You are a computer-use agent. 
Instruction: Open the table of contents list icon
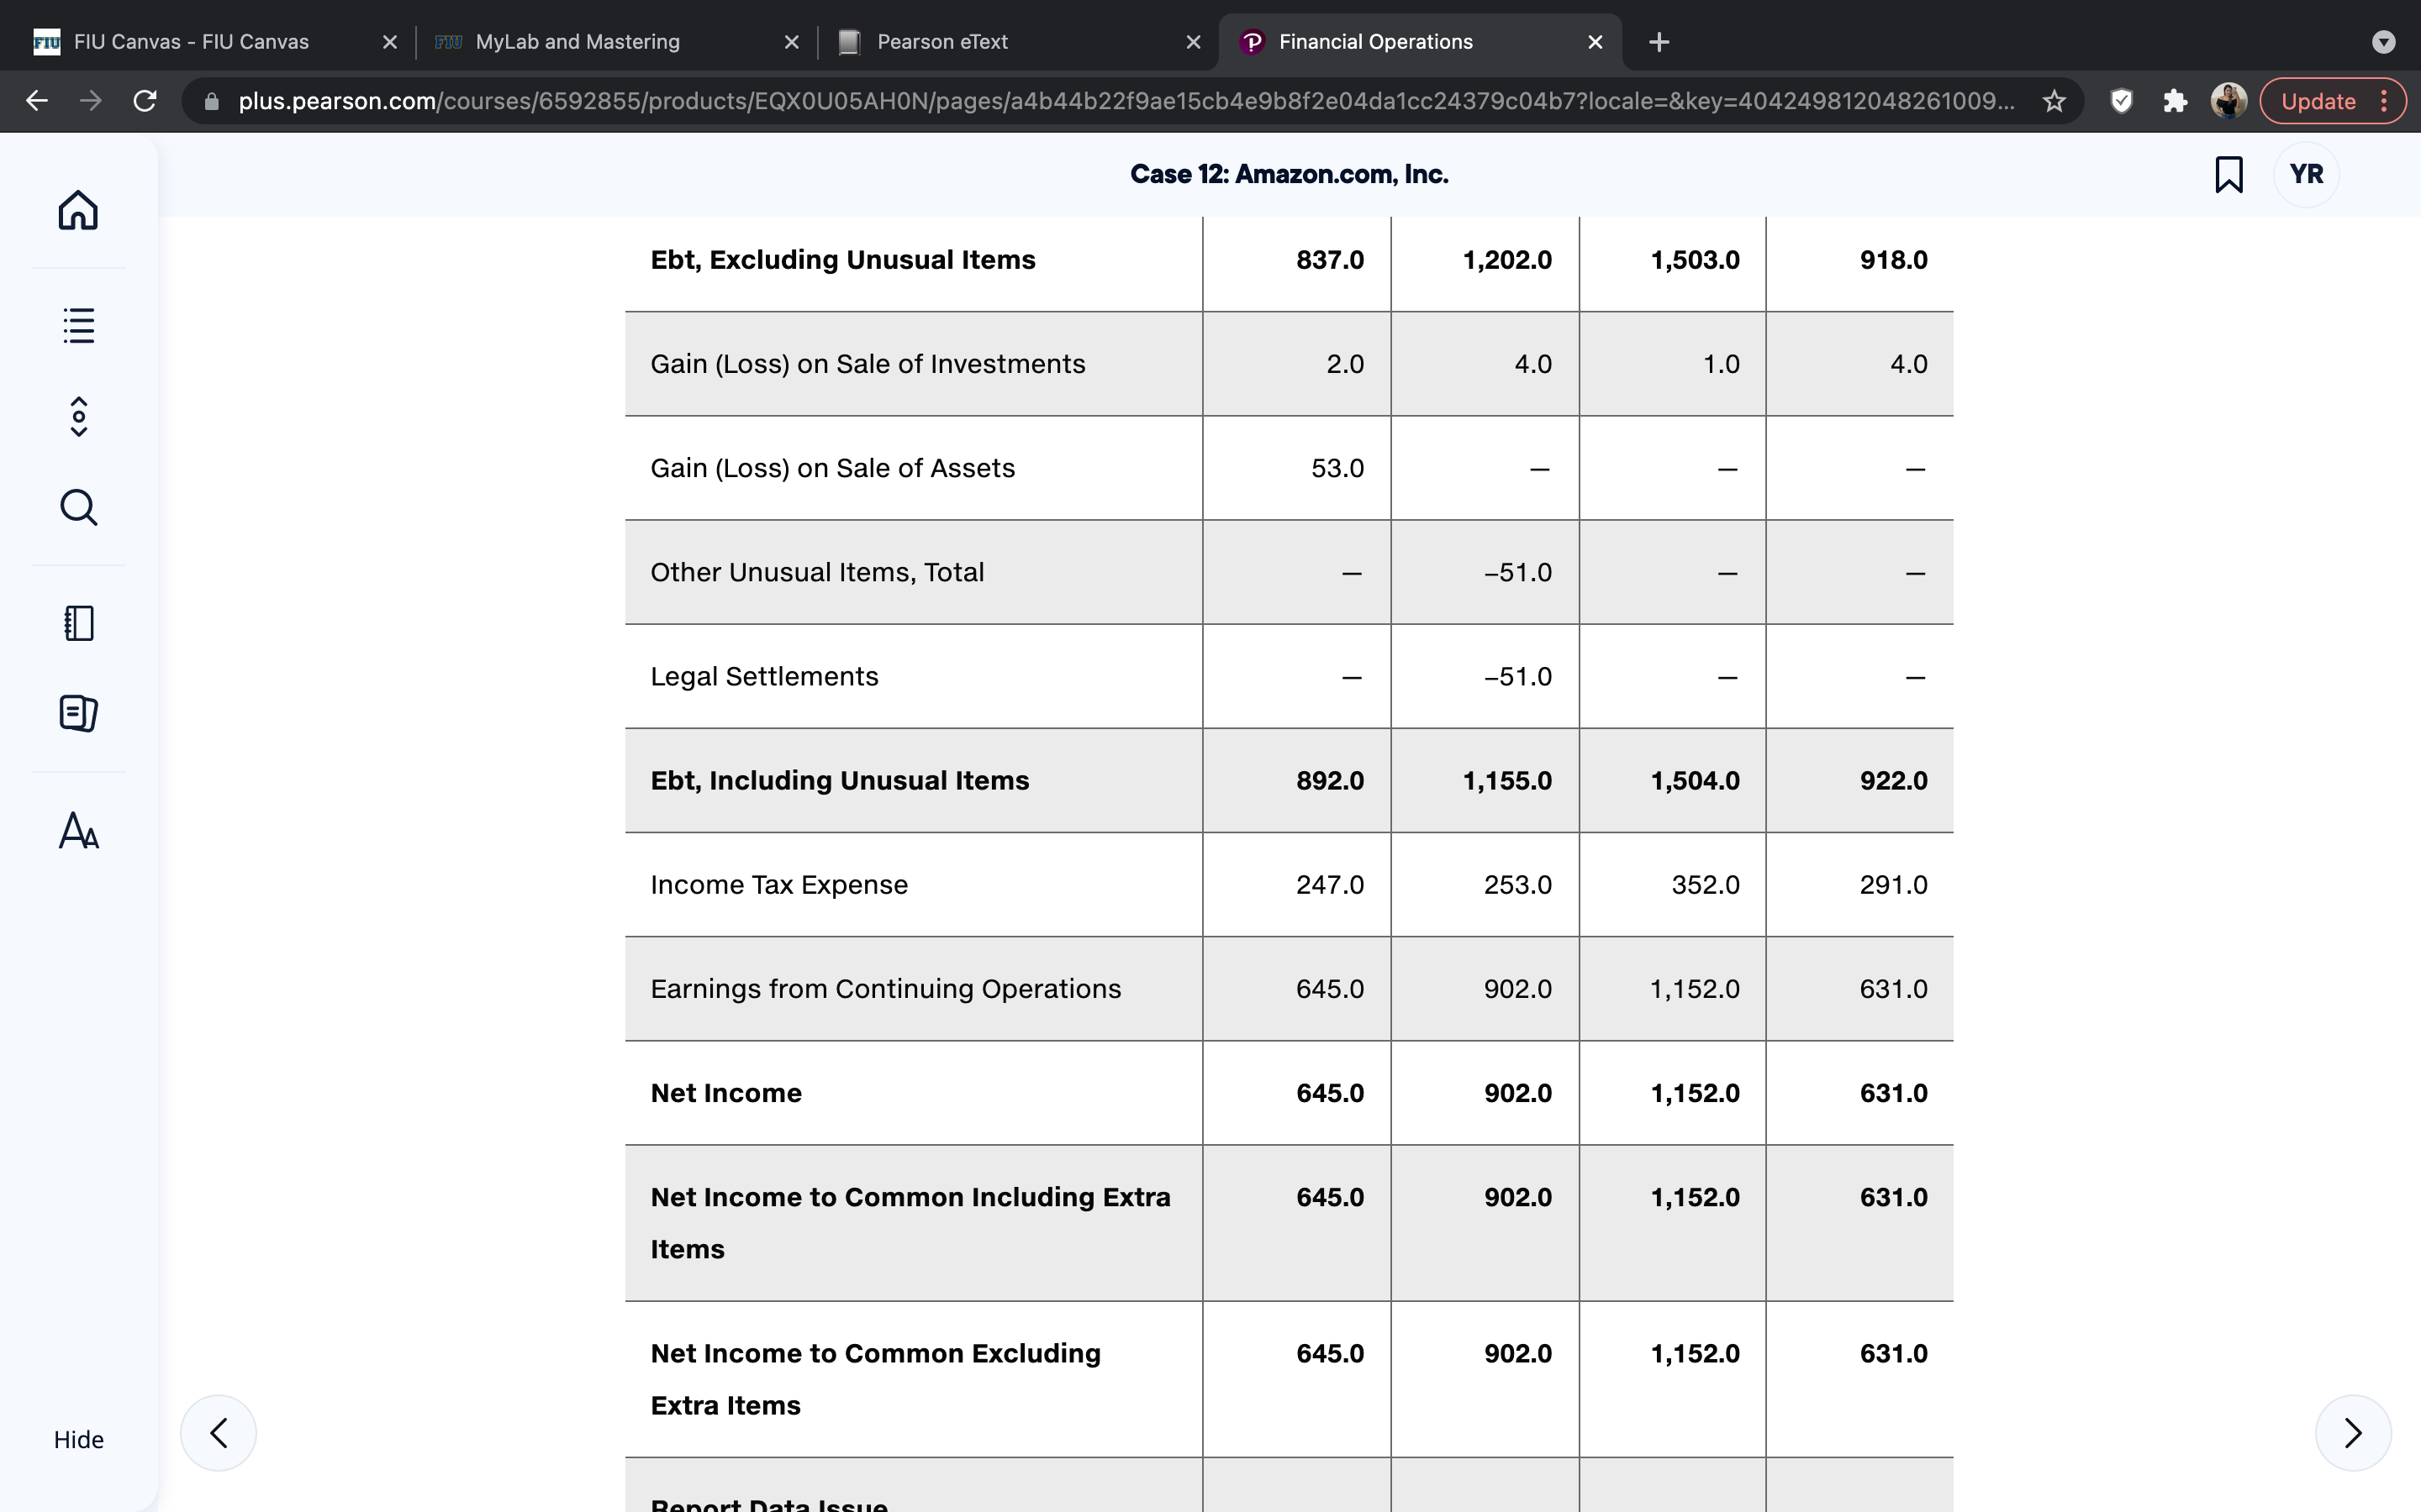click(x=78, y=325)
